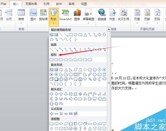Viewport: 166px width, 131px height.
Task: Select the can (cylinder) shape
Action: (x=104, y=74)
